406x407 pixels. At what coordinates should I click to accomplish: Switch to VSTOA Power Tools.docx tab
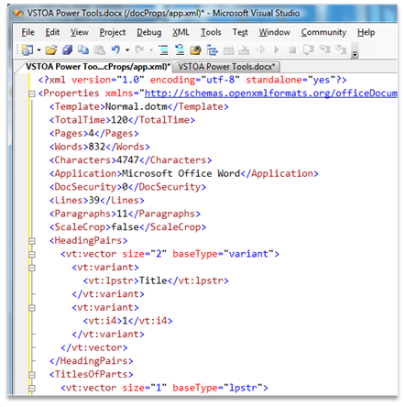[x=226, y=67]
